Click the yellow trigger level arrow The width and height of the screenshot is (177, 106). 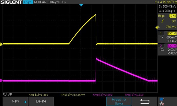pyautogui.click(x=156, y=27)
